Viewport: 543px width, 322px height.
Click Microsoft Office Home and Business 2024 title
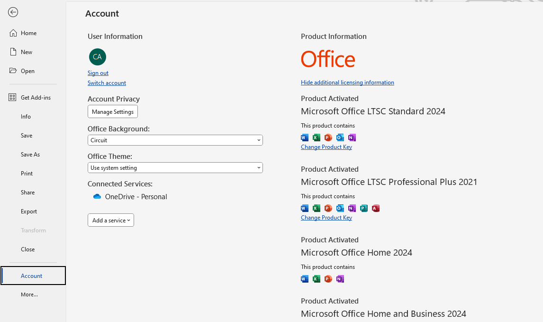383,313
